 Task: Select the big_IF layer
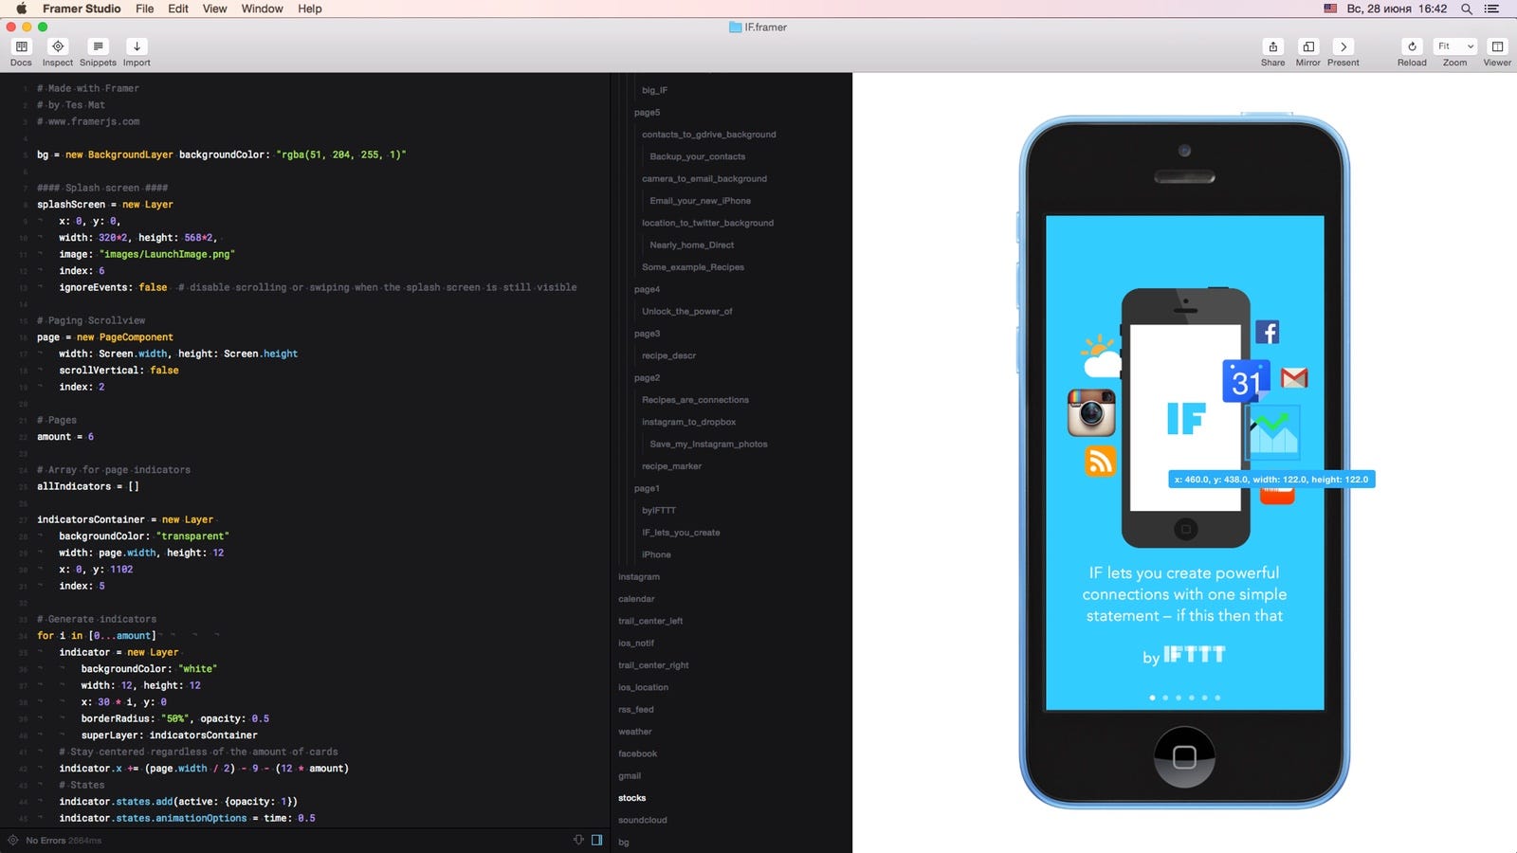[654, 90]
